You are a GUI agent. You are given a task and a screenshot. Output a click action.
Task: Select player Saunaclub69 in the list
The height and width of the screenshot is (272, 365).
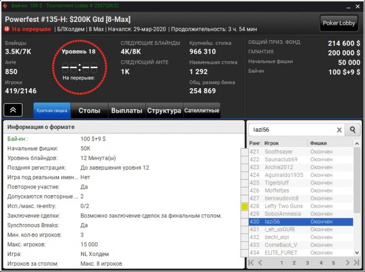pos(301,159)
